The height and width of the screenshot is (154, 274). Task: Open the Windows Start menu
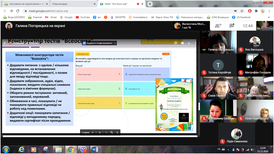[x=6, y=149]
